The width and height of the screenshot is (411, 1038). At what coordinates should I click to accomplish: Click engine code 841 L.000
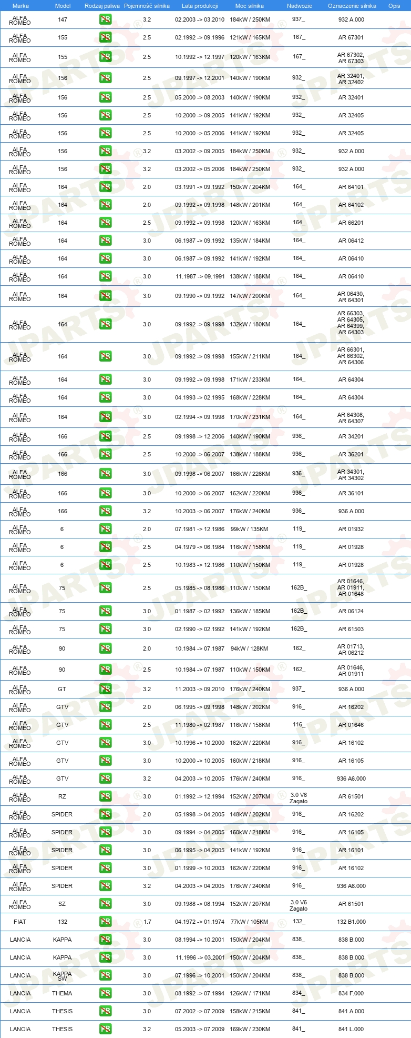pos(351,1029)
